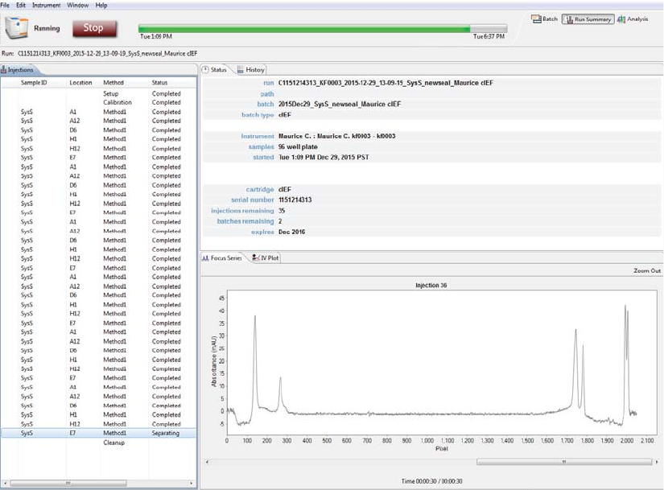Switch to the Run Summary view
The height and width of the screenshot is (490, 664).
click(588, 19)
